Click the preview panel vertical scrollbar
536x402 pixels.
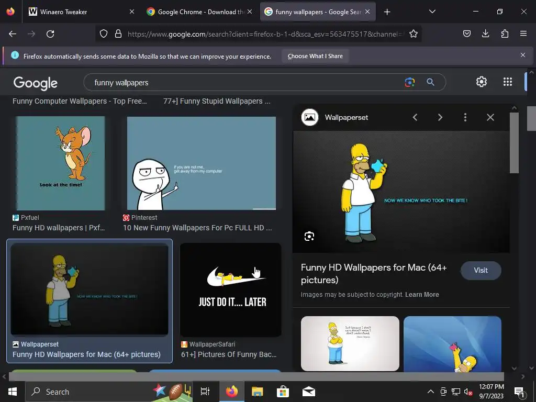(x=514, y=143)
